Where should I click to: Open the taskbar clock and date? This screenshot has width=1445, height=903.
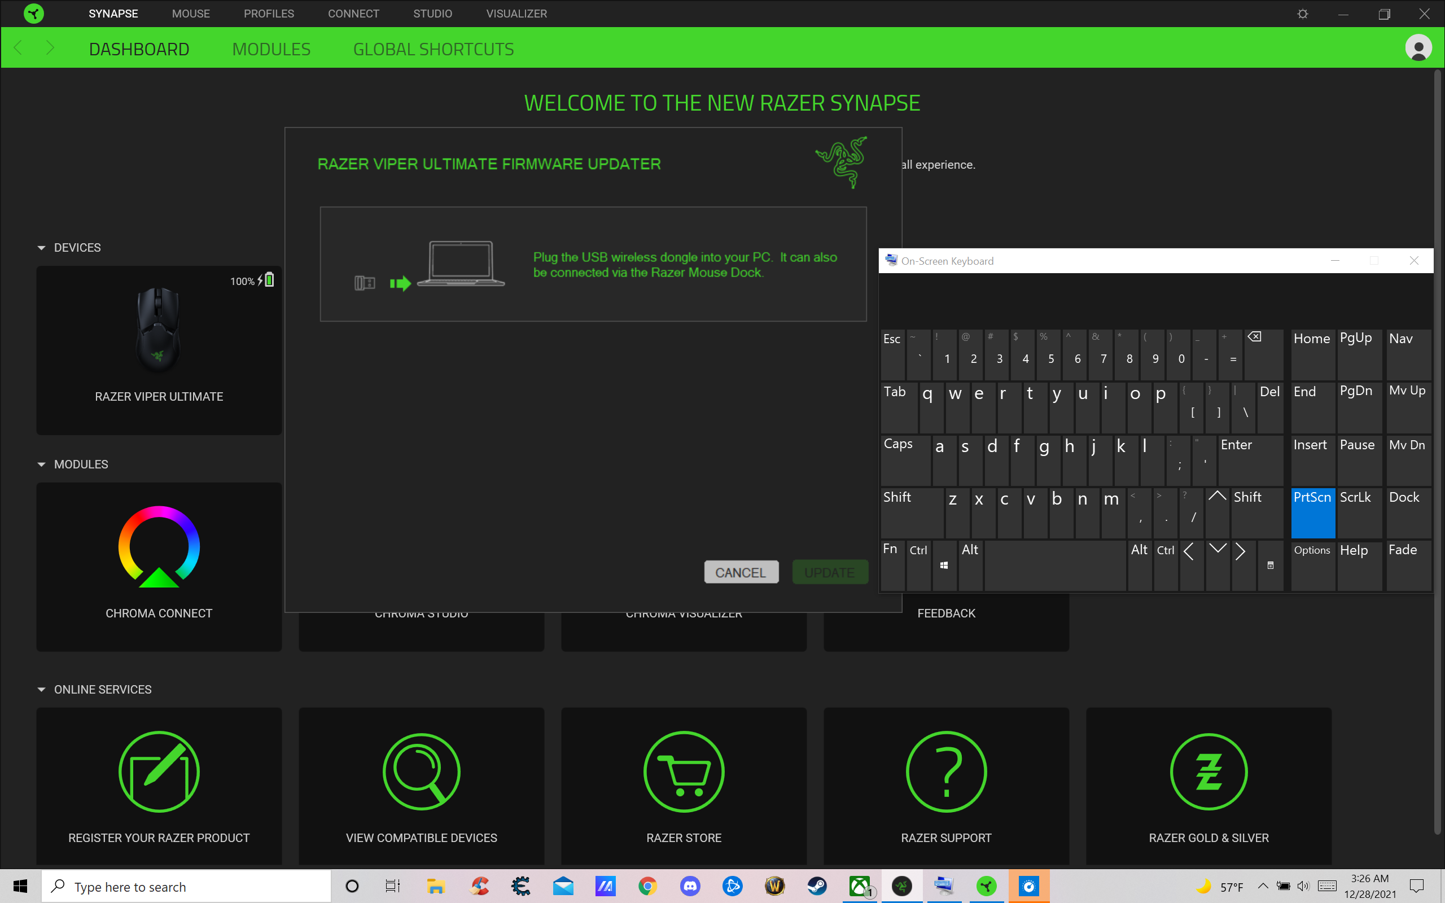1370,886
